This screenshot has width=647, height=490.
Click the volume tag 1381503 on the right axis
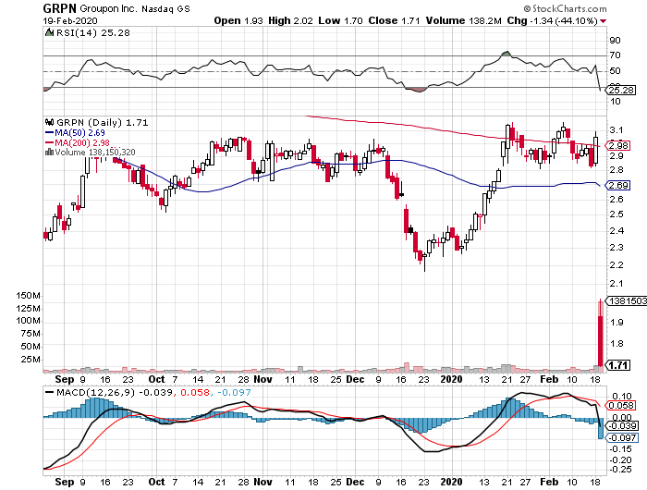tap(626, 300)
